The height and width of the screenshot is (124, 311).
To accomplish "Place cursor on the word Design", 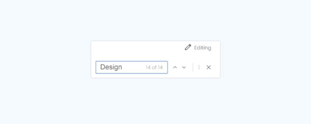I will [x=111, y=67].
